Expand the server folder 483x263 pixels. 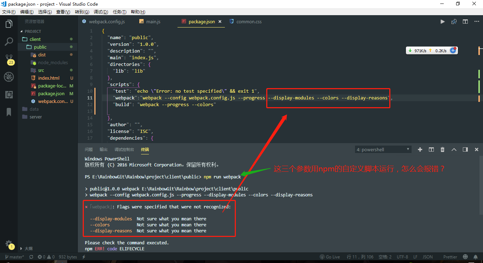(x=48, y=117)
